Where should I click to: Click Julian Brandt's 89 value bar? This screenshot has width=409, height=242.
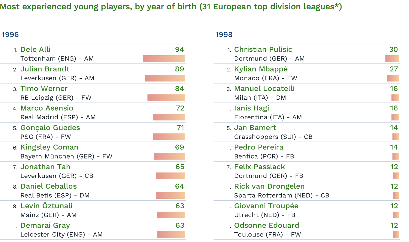click(165, 78)
